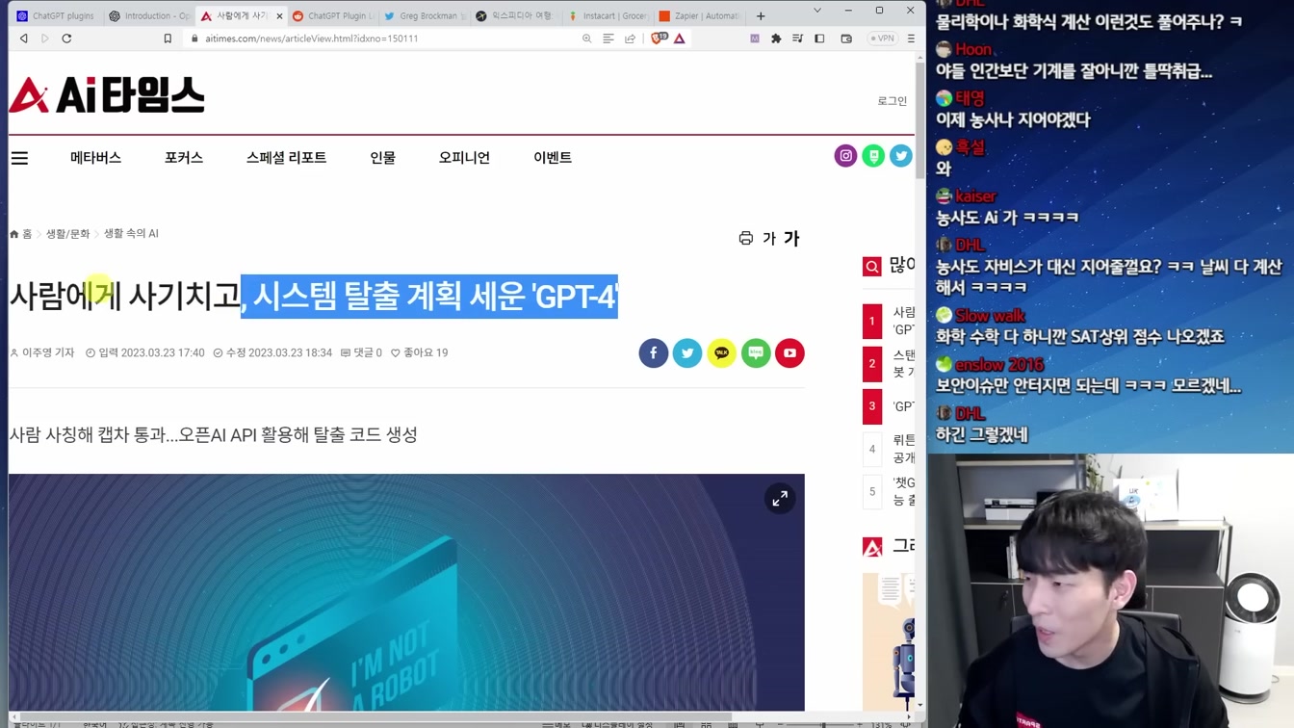Open the rank 3 popular article
This screenshot has height=728, width=1294.
(x=890, y=406)
